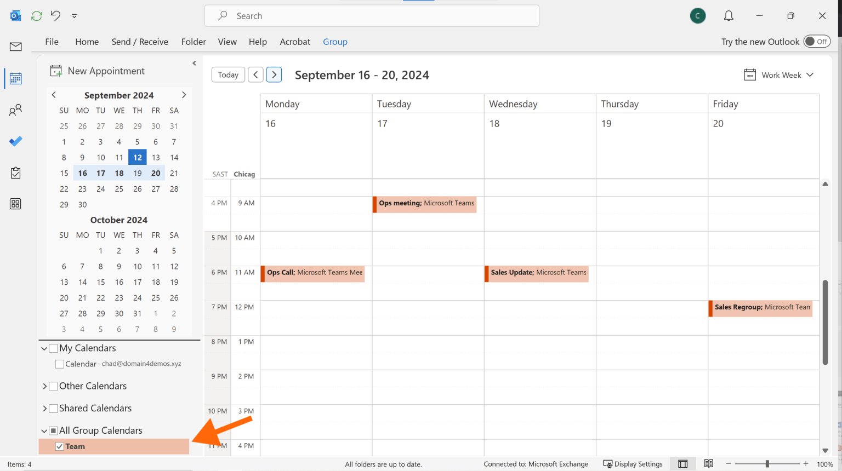Image resolution: width=842 pixels, height=471 pixels.
Task: Click the Outlook app logo icon
Action: tap(15, 16)
